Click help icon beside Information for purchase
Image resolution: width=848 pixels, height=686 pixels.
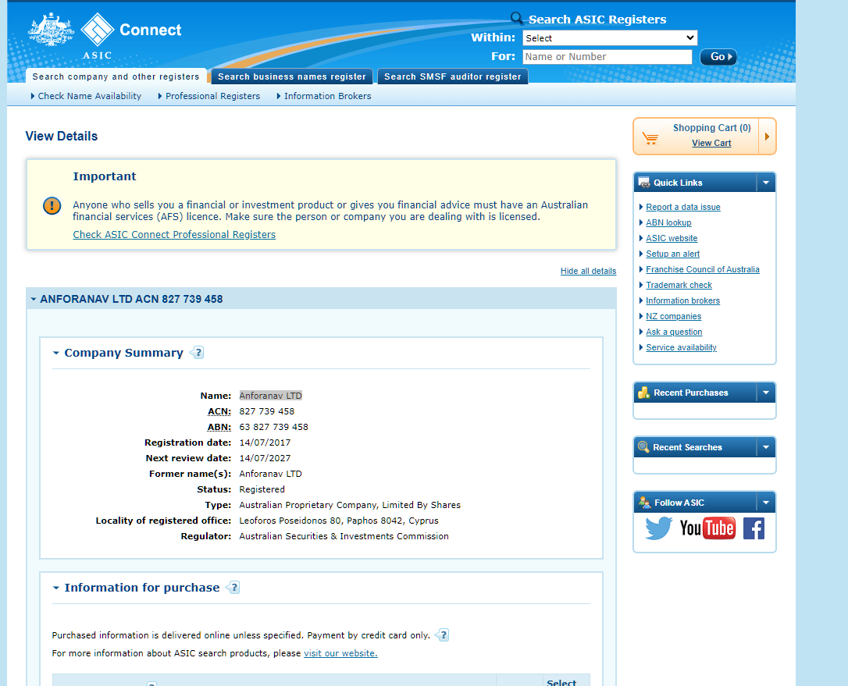coord(233,588)
